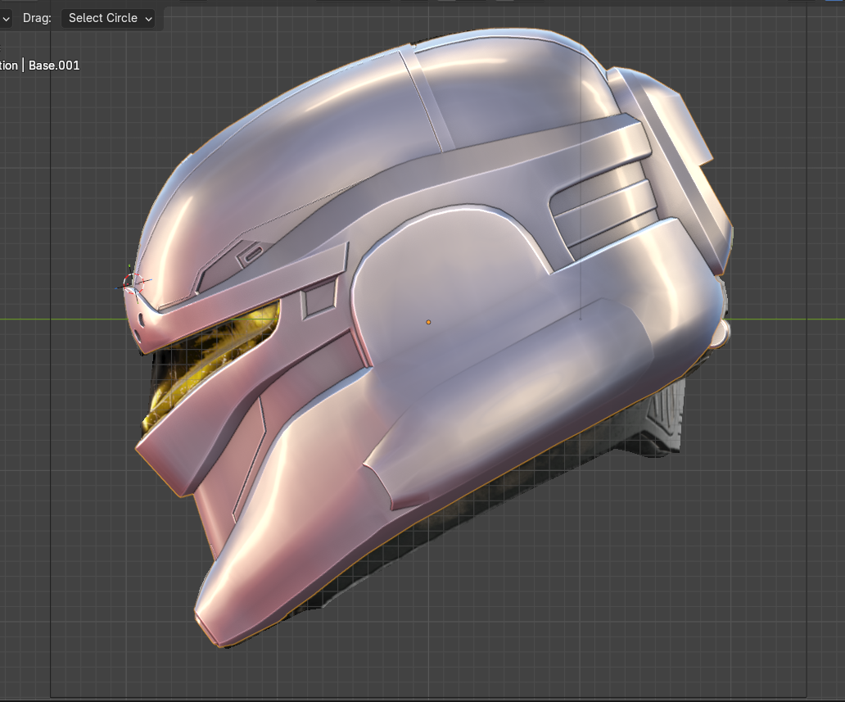Click the Base.001 object name overlay text
Image resolution: width=845 pixels, height=702 pixels.
54,66
